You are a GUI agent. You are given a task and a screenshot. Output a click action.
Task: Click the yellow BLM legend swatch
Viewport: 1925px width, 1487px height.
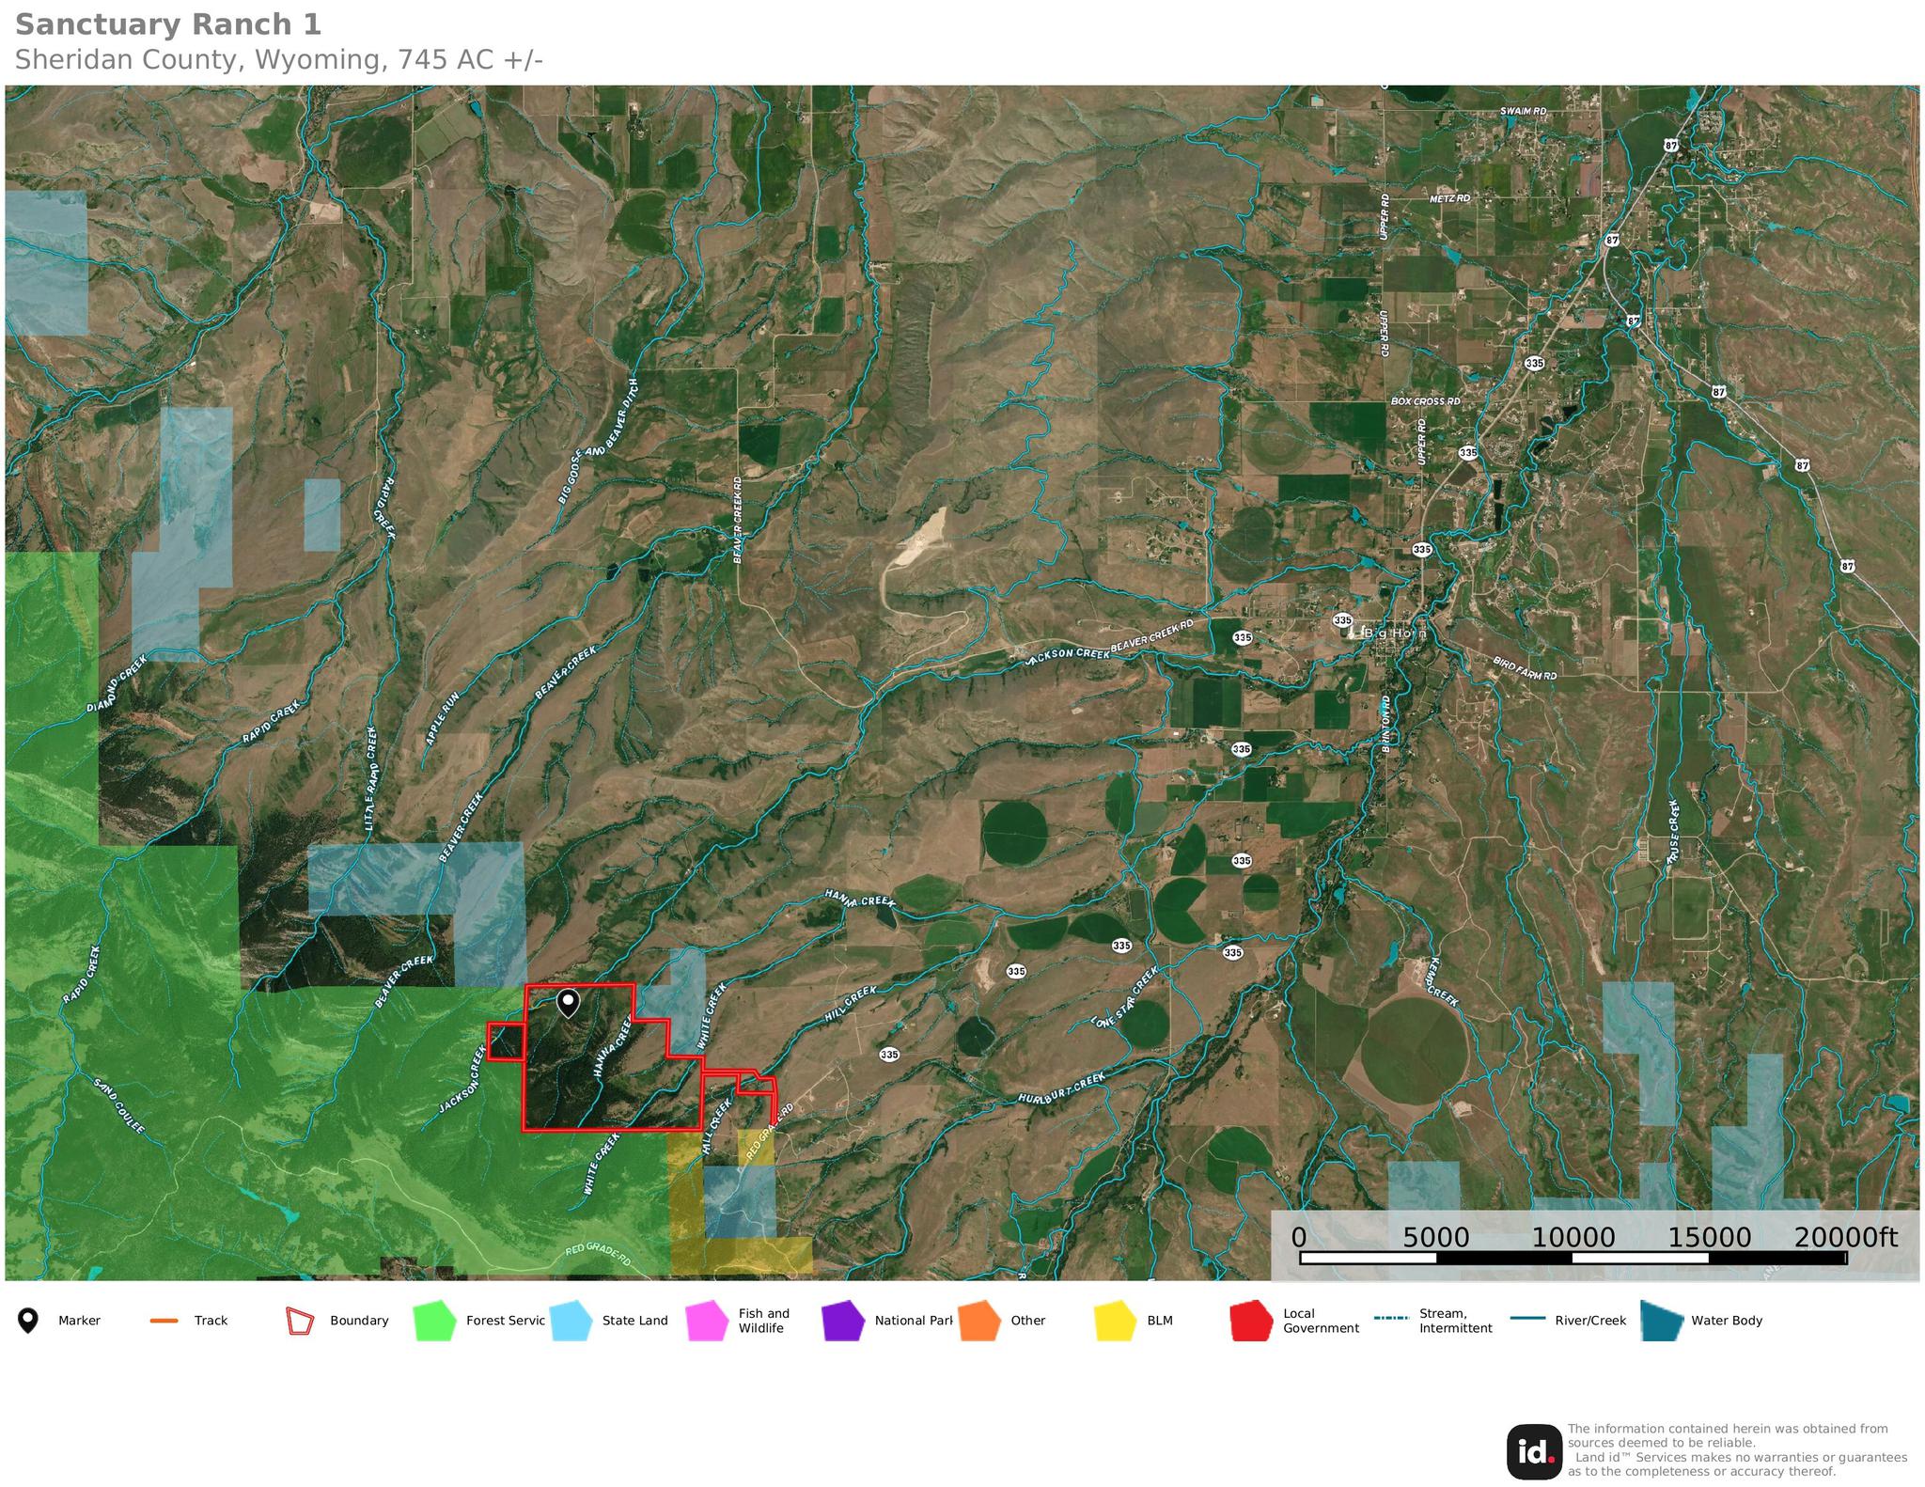click(1115, 1321)
